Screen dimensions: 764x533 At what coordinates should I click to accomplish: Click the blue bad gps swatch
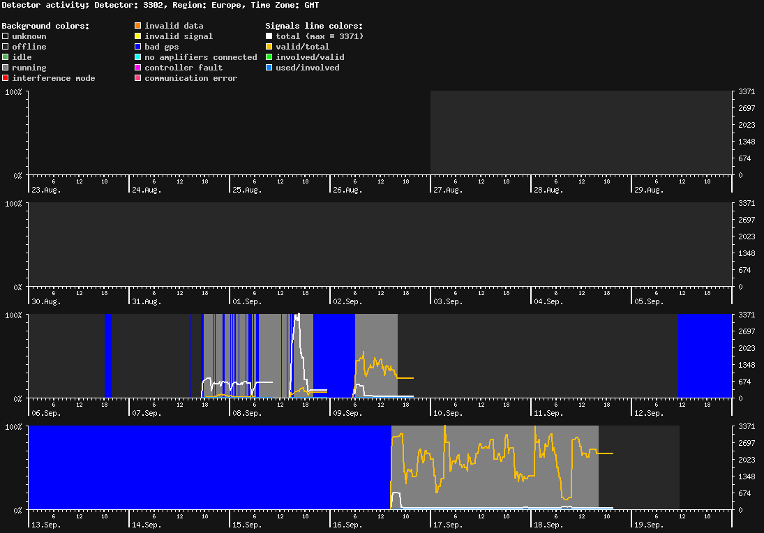click(x=138, y=47)
